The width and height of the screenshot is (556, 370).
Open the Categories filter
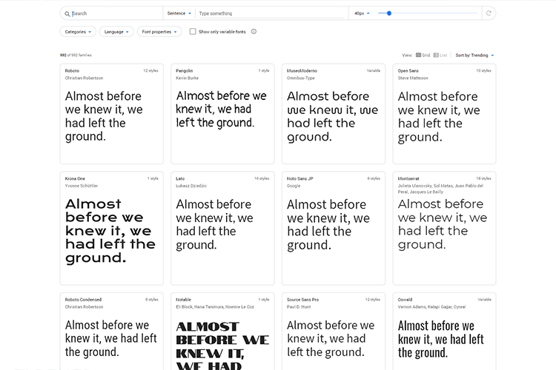pos(78,32)
